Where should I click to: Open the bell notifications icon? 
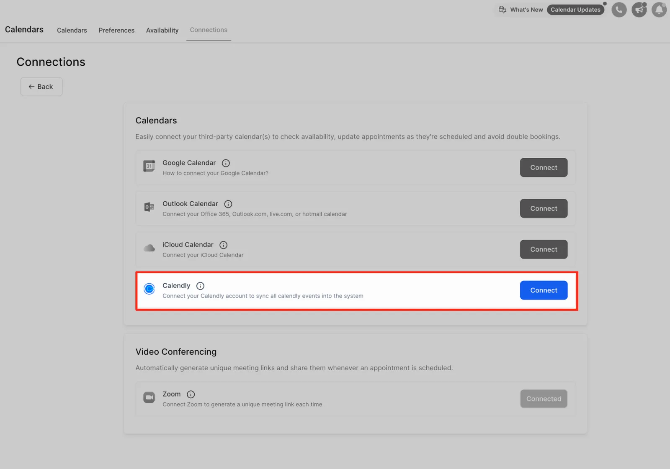click(659, 10)
